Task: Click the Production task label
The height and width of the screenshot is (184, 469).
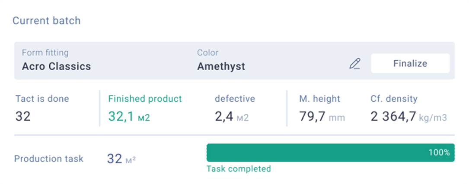Action: point(49,159)
